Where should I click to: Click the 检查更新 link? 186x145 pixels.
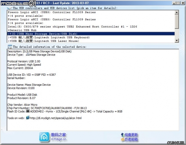131,135
